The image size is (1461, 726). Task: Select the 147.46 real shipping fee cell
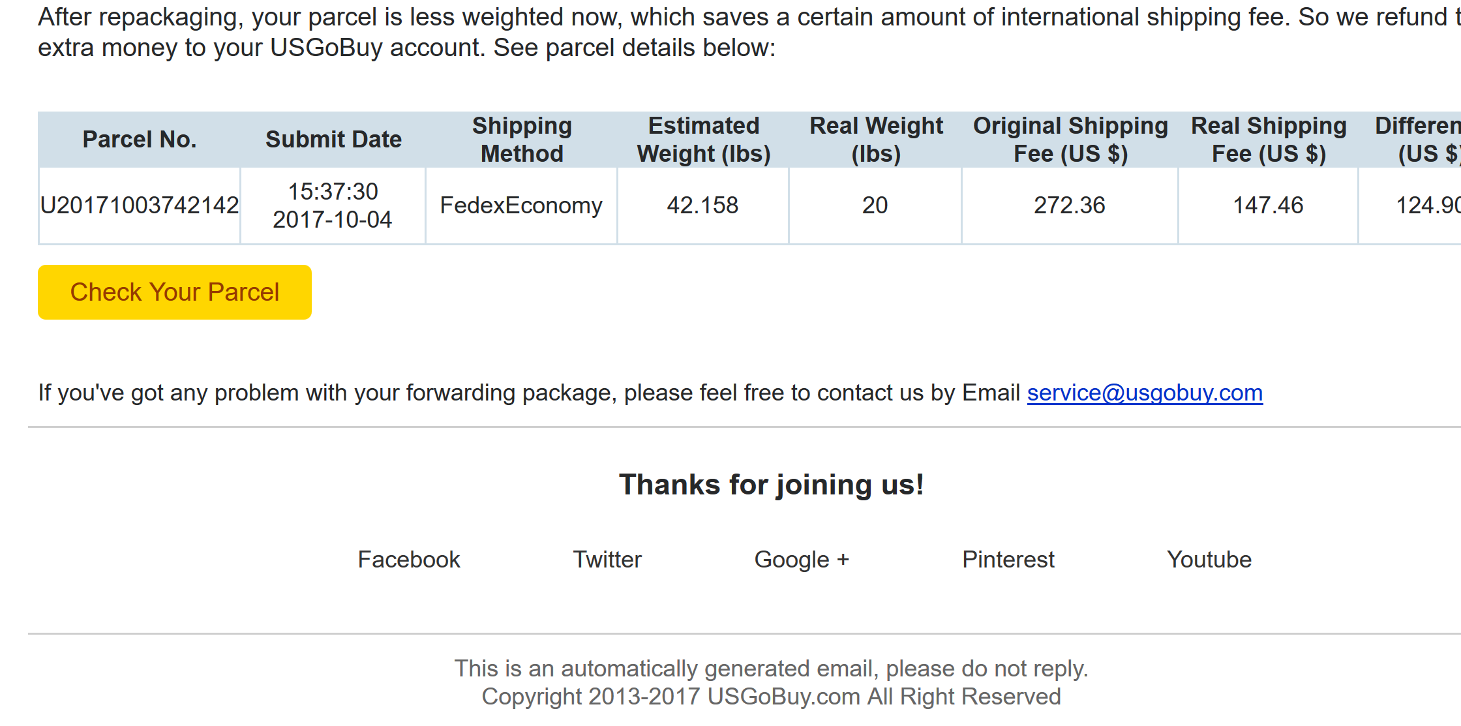click(1269, 205)
